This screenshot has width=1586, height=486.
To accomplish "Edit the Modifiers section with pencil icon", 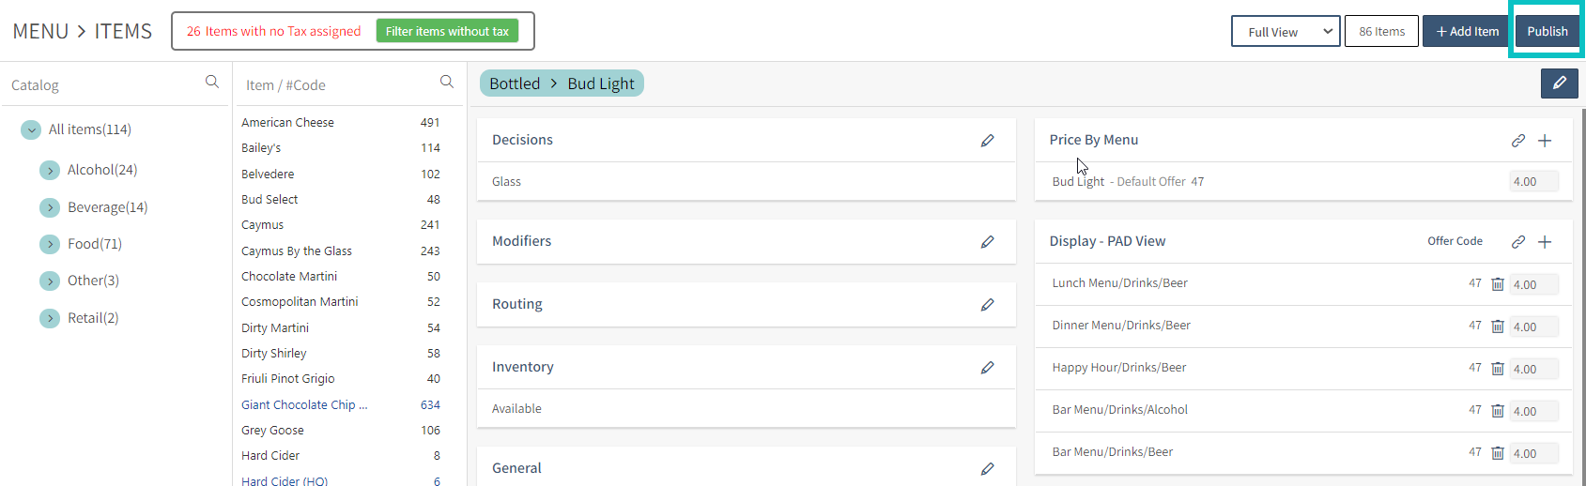I will [987, 242].
